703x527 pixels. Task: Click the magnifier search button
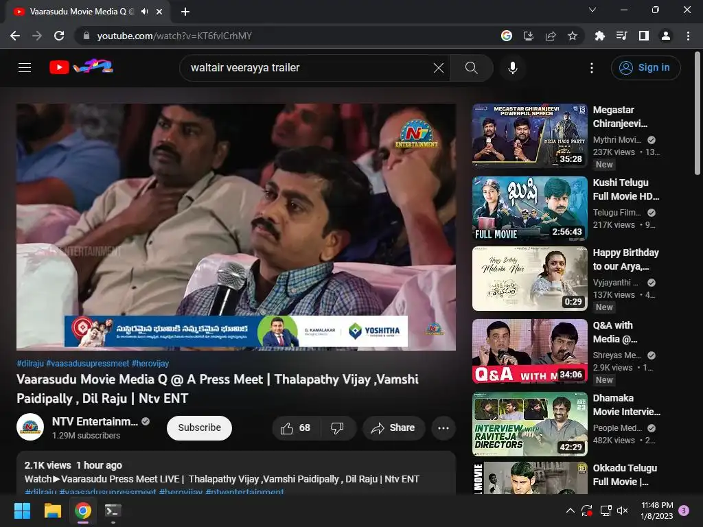coord(471,68)
